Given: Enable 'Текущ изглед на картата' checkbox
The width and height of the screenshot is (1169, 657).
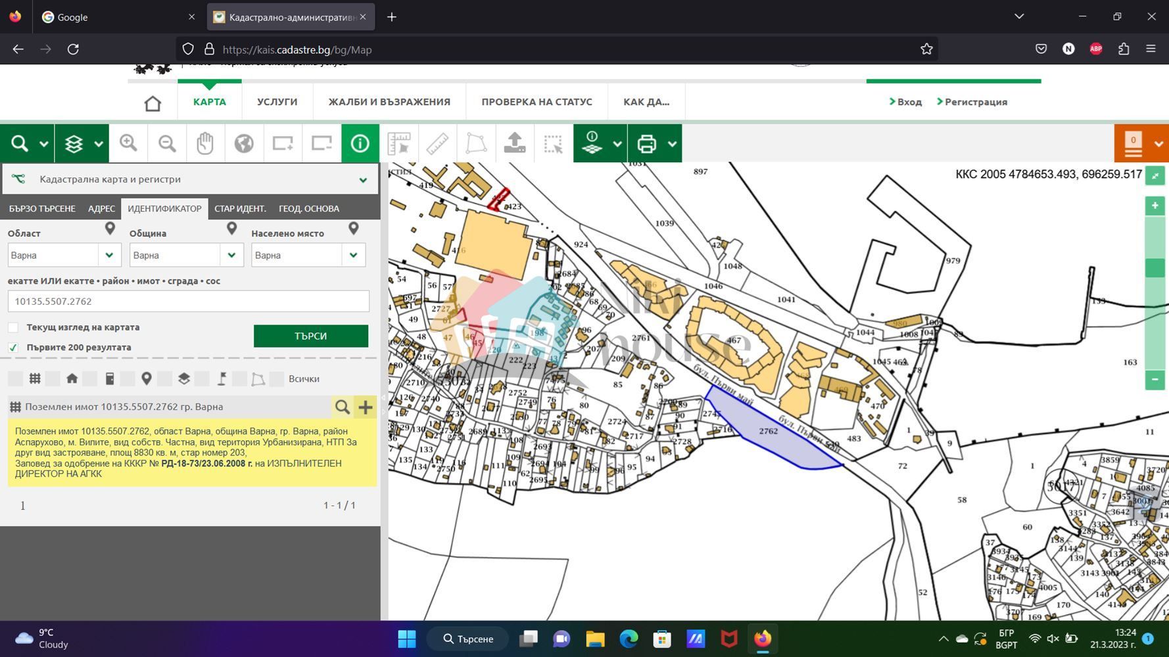Looking at the screenshot, I should click(x=13, y=327).
